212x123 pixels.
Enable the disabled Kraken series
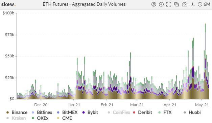click(16, 118)
